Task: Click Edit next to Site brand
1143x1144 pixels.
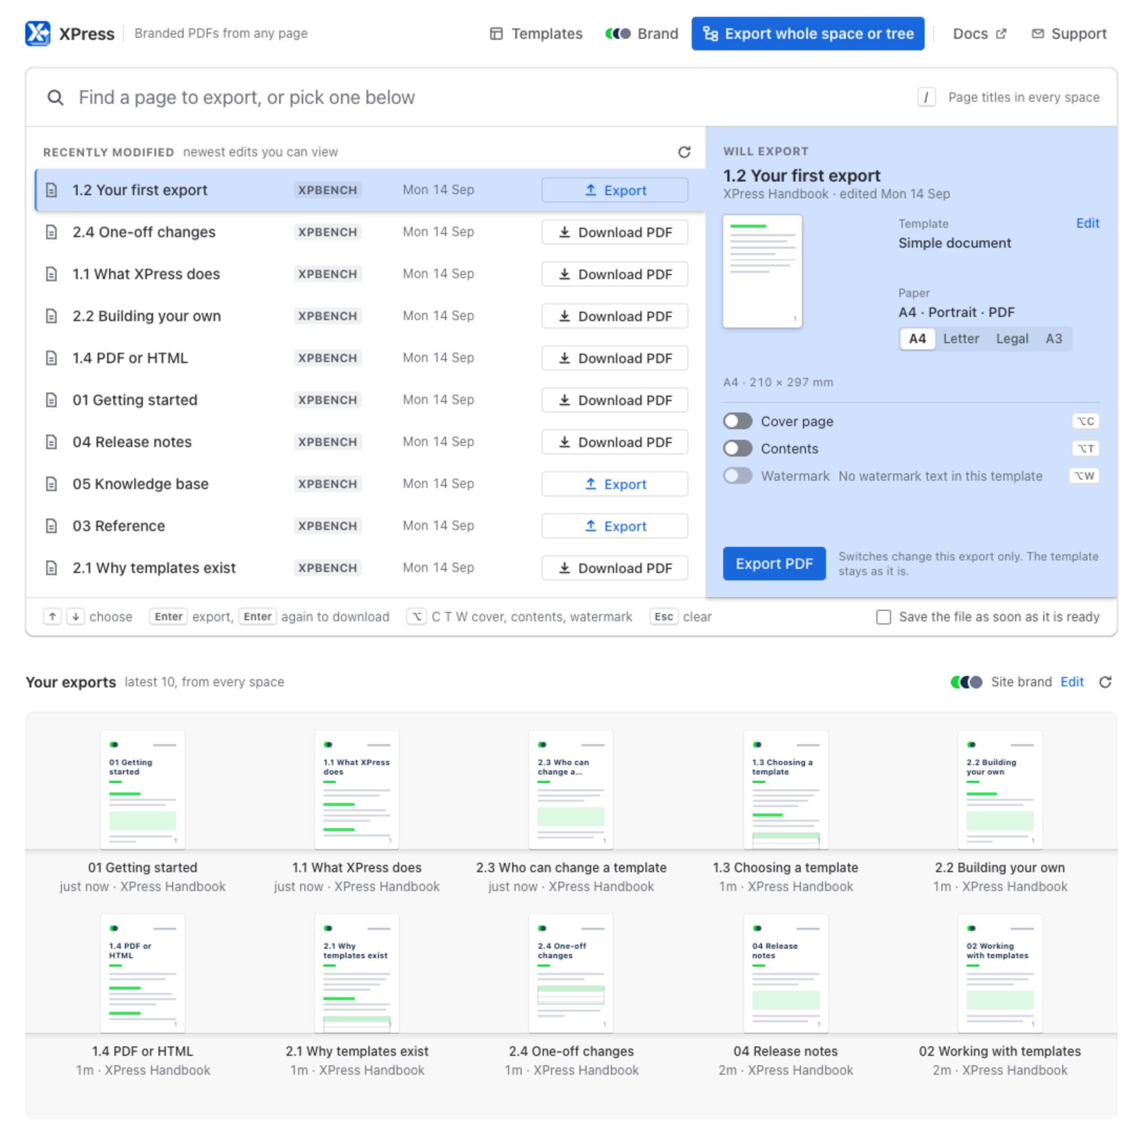Action: click(1071, 682)
